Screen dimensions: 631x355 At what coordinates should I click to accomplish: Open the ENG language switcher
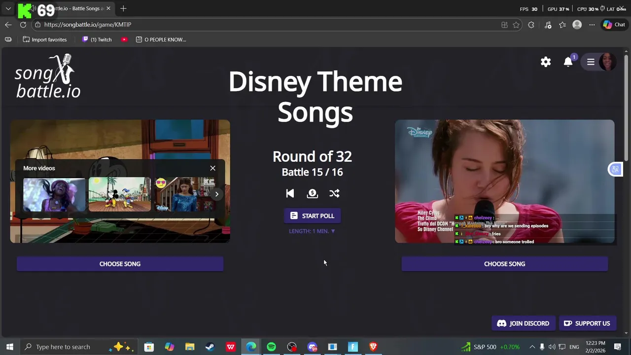(x=574, y=347)
